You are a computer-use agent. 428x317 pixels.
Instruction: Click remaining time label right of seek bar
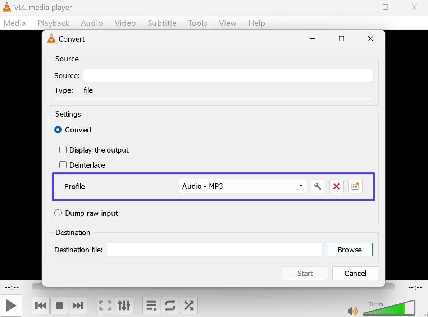(x=415, y=287)
